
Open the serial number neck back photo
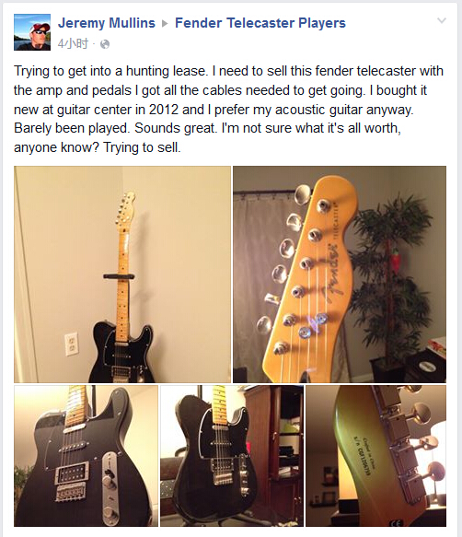point(375,456)
